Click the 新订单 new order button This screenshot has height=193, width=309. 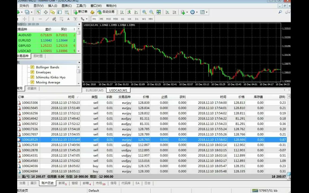tap(80, 12)
